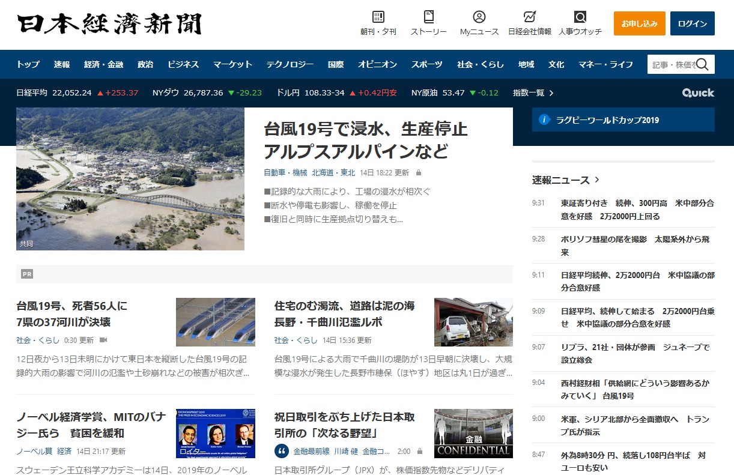The height and width of the screenshot is (475, 734).
Task: Expand the 指数一覧 chevron
Action: tap(551, 93)
